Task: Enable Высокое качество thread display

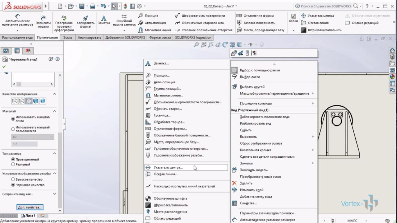Action: tap(13, 179)
